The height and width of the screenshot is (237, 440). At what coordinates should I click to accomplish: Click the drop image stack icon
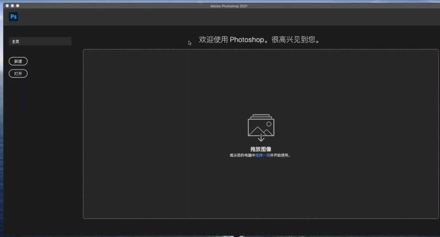261,128
